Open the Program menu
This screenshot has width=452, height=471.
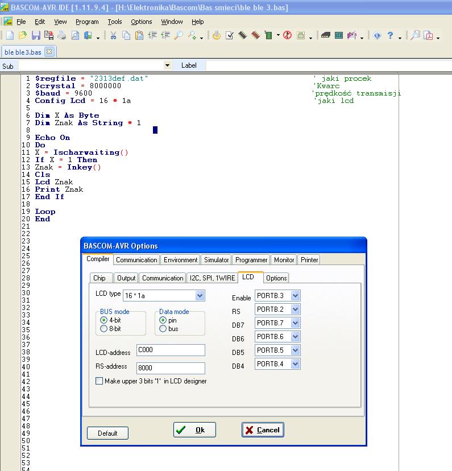pos(87,22)
